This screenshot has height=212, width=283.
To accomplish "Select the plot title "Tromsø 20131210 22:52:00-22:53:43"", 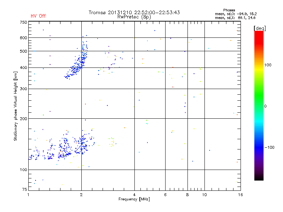I will 134,12.
